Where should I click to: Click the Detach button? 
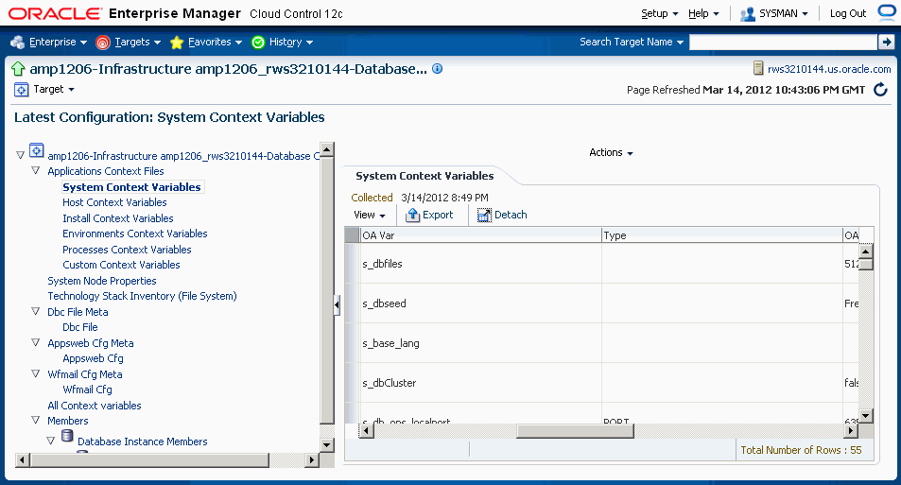(x=502, y=215)
